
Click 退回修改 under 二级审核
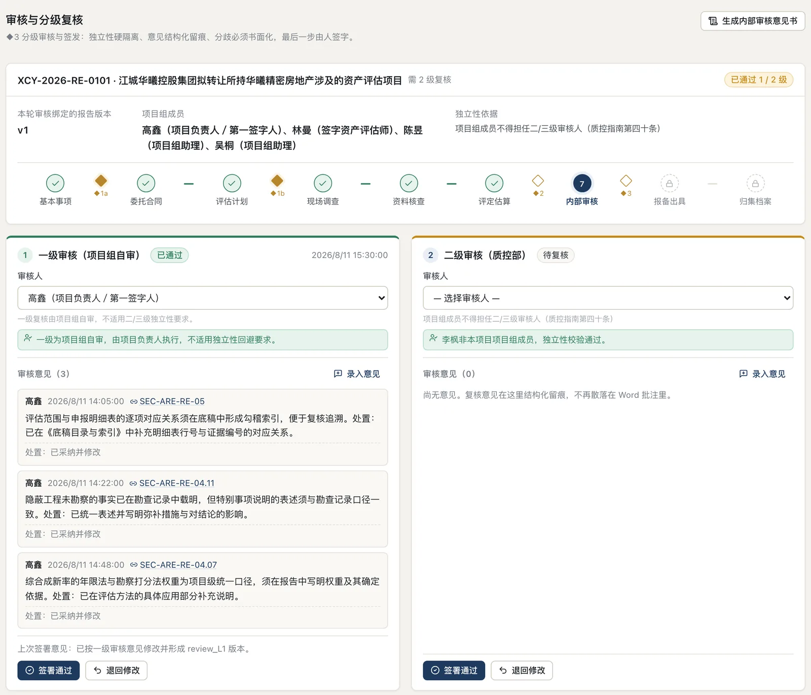click(522, 671)
